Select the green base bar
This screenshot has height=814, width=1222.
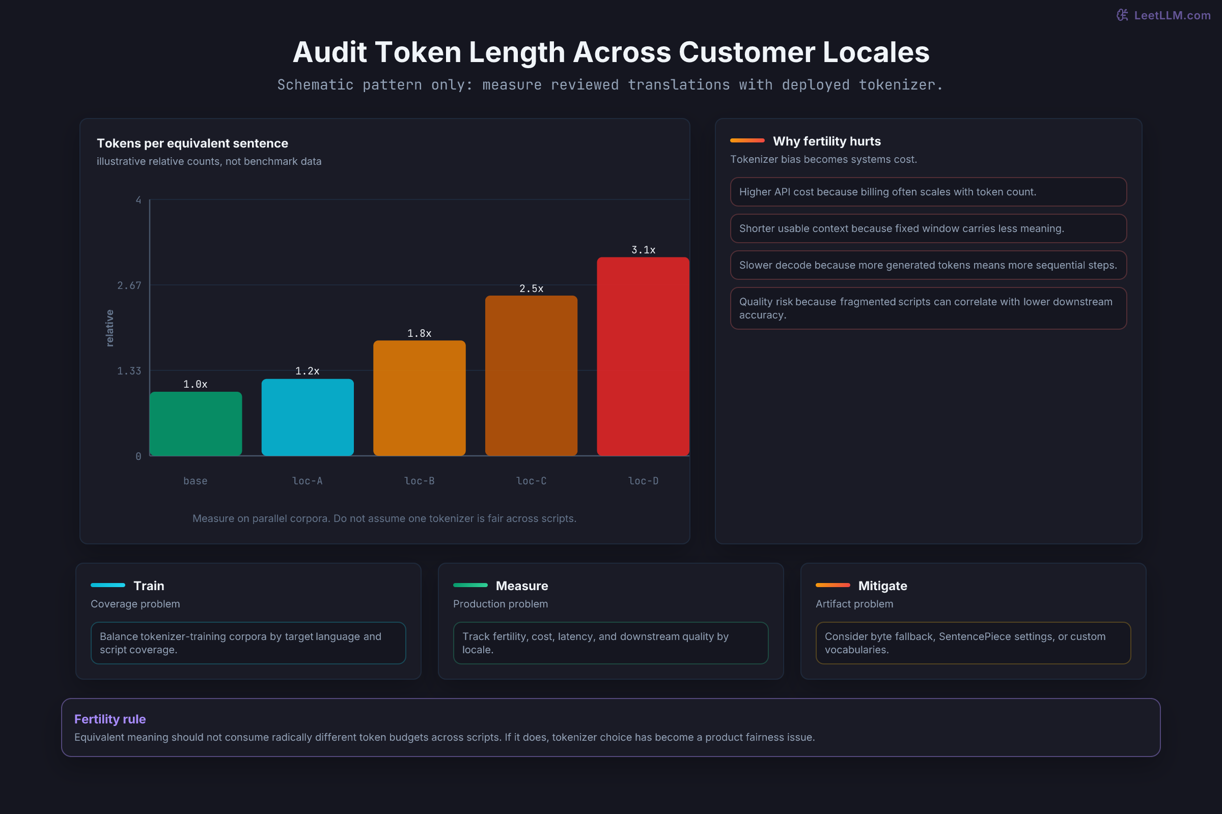(x=196, y=424)
